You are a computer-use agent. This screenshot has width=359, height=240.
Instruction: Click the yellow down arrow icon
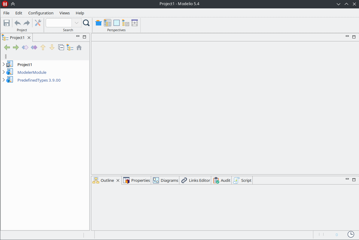(x=52, y=47)
